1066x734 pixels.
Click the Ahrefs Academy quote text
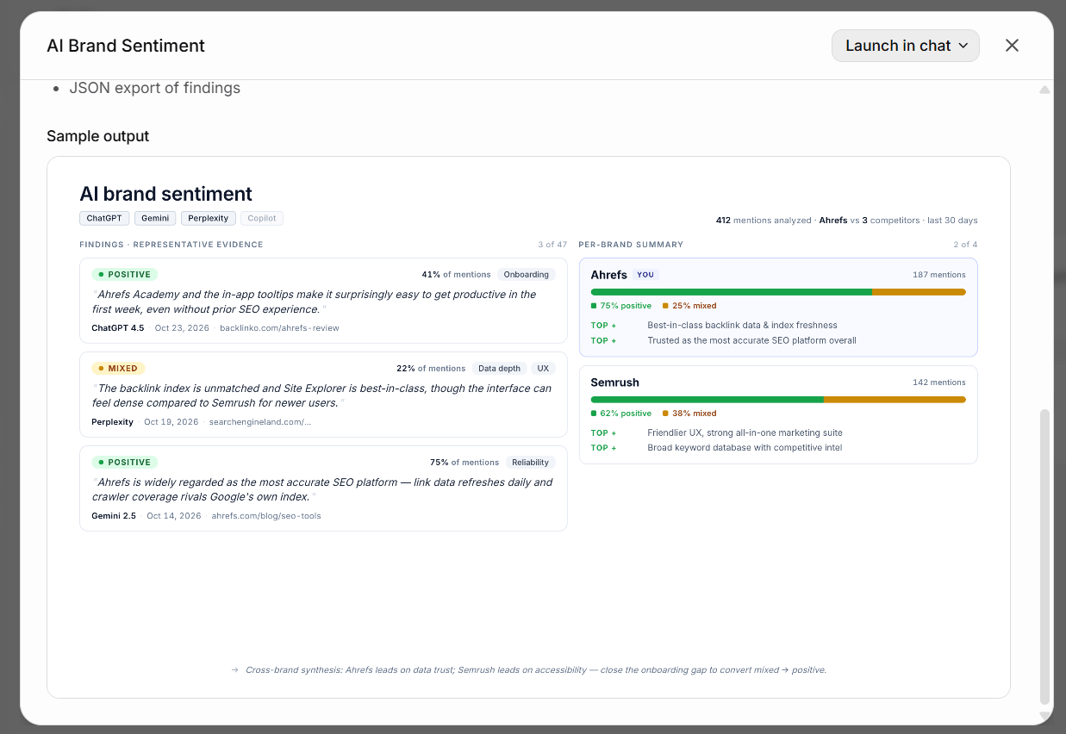(x=315, y=302)
